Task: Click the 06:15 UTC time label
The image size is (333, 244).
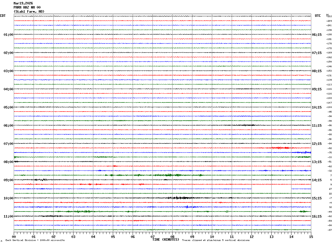Action: point(317,35)
